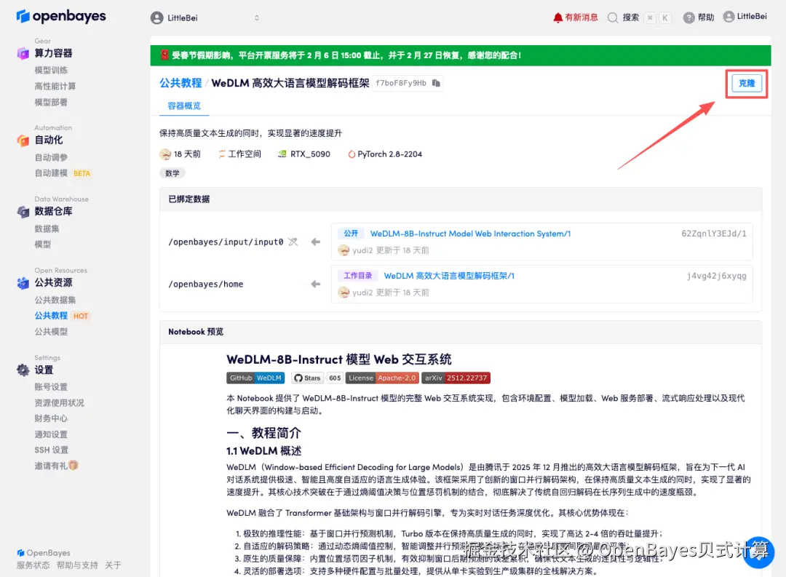
Task: Open SSH 设置 sidebar item
Action: point(51,450)
